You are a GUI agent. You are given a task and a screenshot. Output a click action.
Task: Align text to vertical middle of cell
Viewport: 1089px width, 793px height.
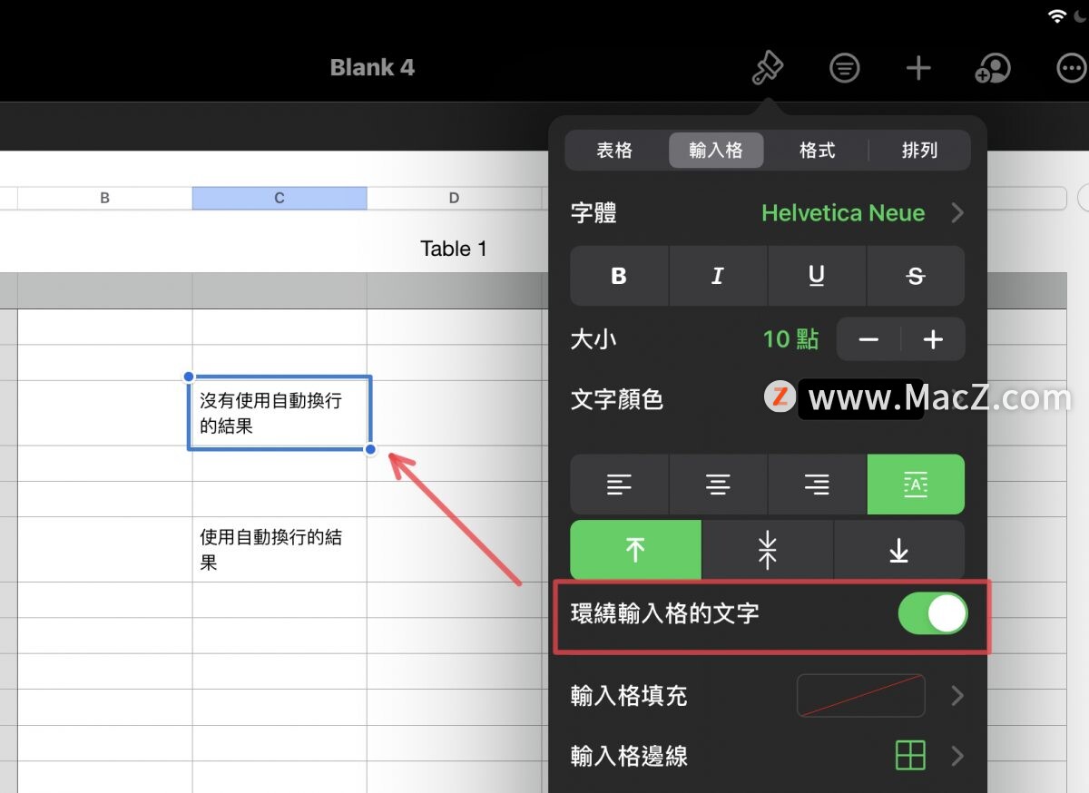click(768, 550)
